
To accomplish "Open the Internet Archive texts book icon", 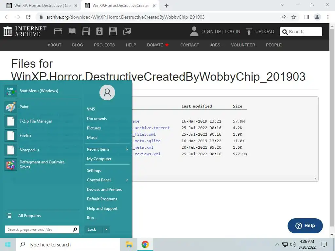I will (72, 31).
